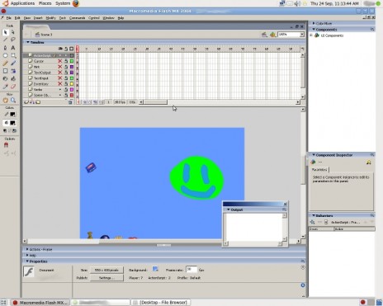383x306 pixels.
Task: Pick the Oval tool
Action: 5,55
